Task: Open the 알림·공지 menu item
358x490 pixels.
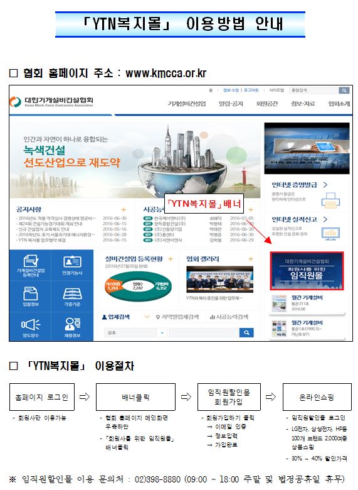Action: point(231,104)
